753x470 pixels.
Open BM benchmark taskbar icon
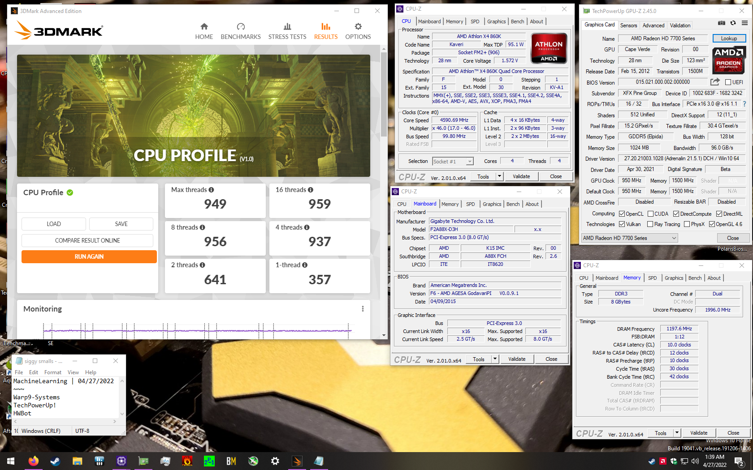pos(231,461)
